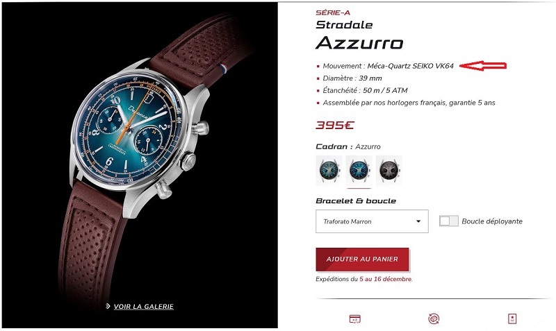
Task: Click the Ajouter au panier button
Action: click(x=362, y=259)
